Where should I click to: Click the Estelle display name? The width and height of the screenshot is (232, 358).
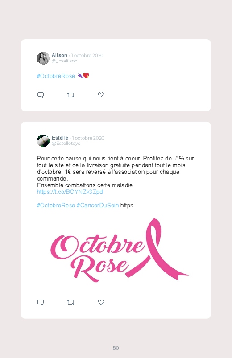[60, 138]
